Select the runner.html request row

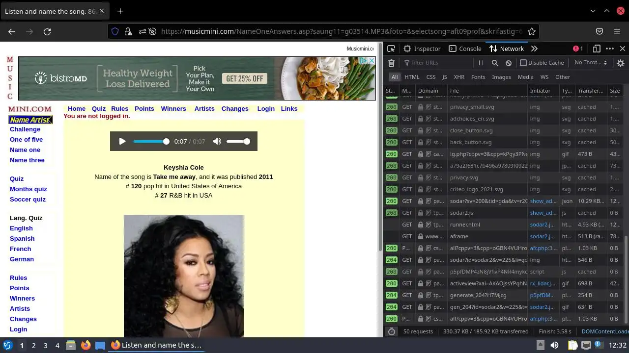coord(504,225)
